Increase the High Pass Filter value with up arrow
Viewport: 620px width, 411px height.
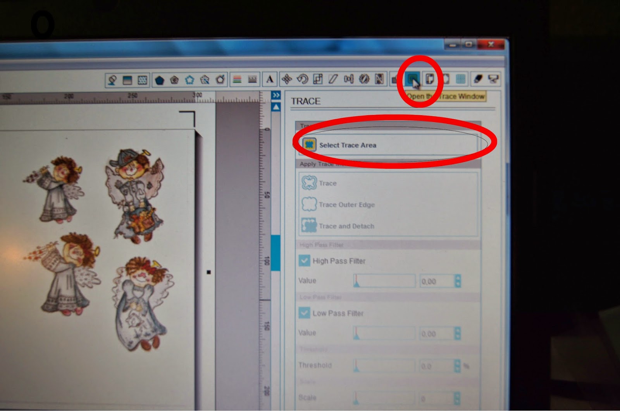[x=458, y=278]
